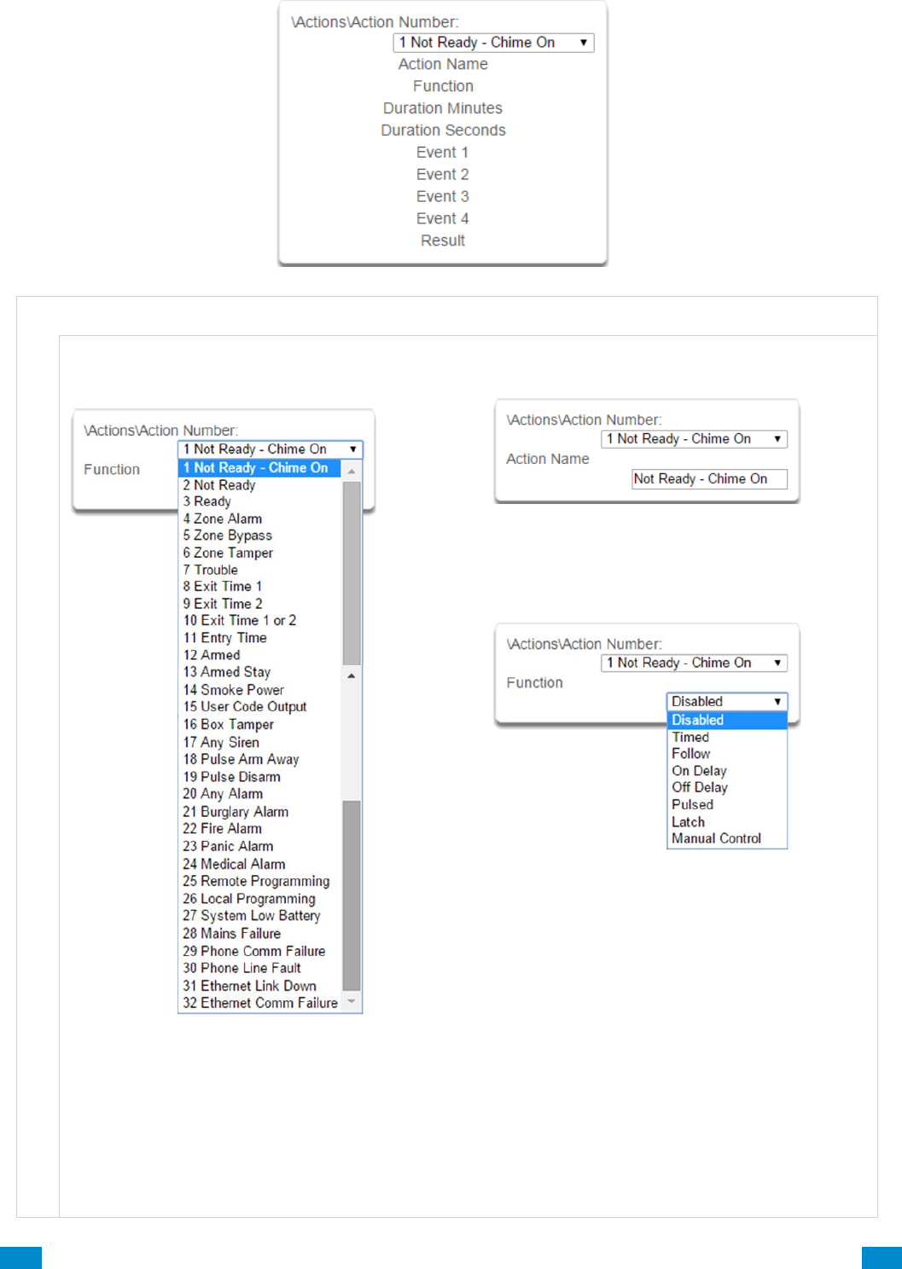Choose option 11 Entry Time
This screenshot has width=902, height=1269.
(259, 638)
